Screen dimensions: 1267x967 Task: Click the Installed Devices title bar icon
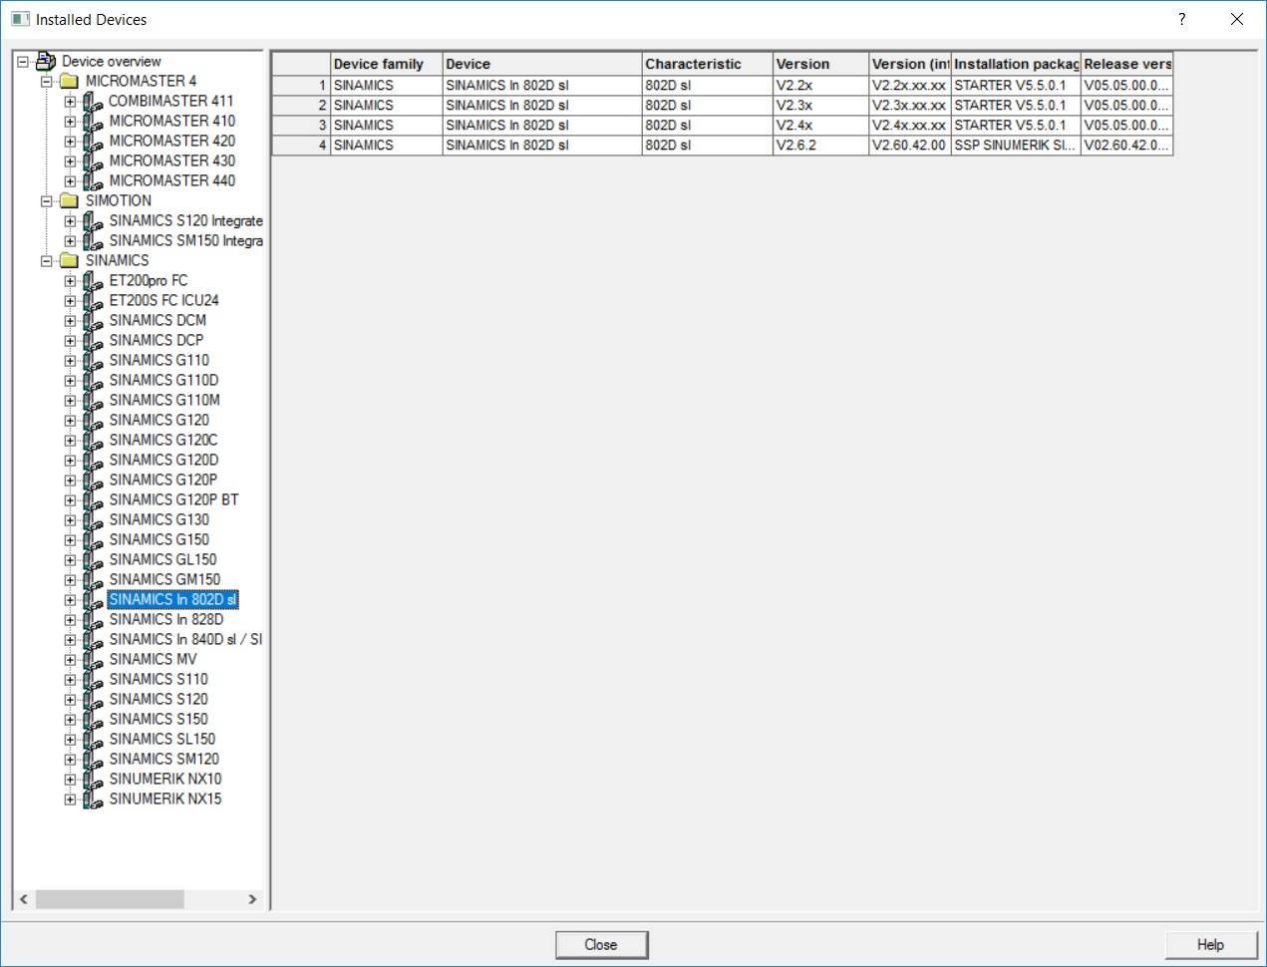[20, 19]
